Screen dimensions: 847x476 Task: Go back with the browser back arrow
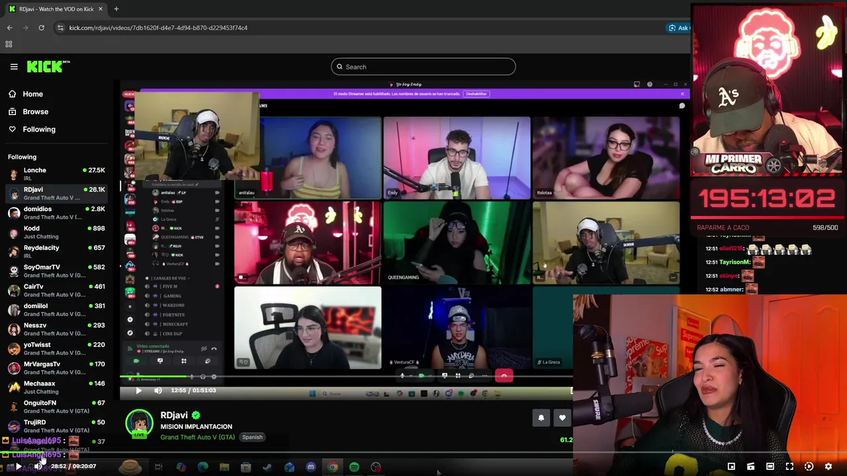(x=10, y=28)
